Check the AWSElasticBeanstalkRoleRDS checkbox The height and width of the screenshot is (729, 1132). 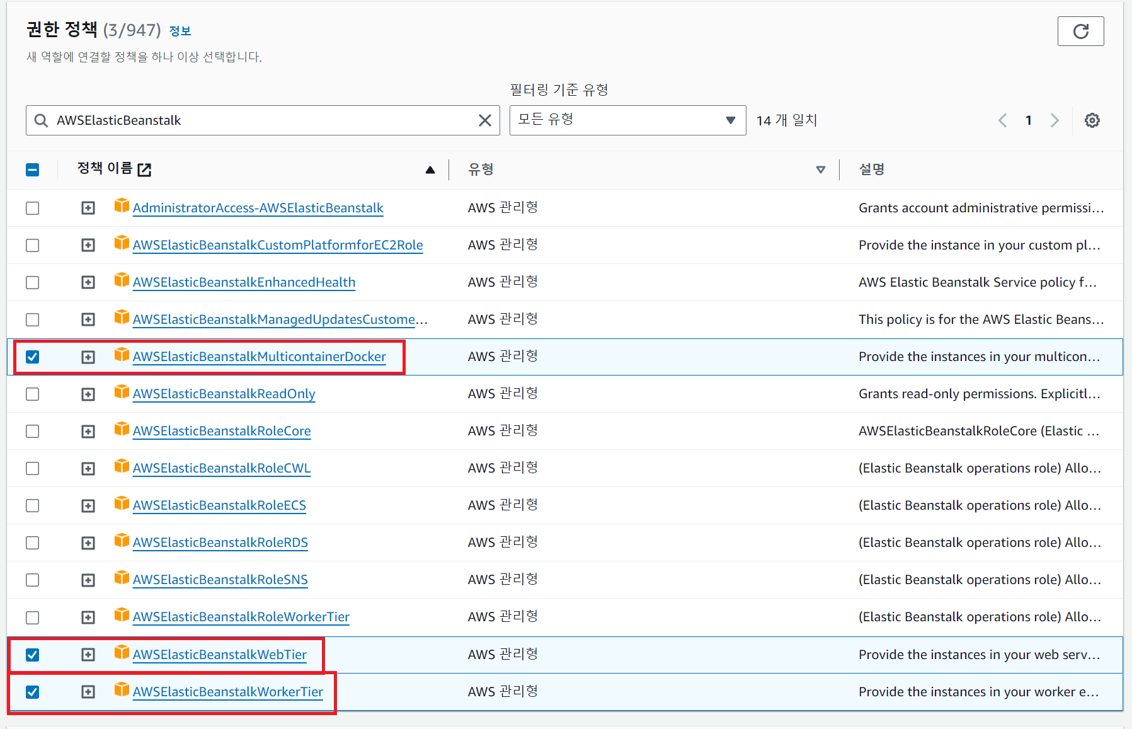tap(32, 542)
